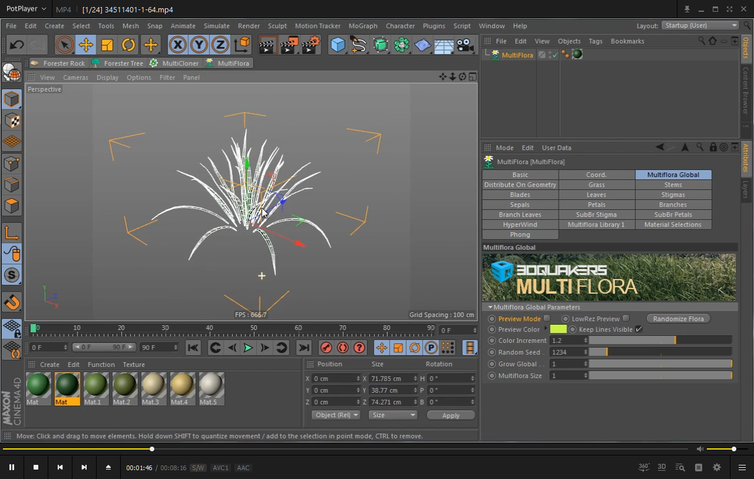Select the Texture mode checkered cube icon

click(x=12, y=121)
